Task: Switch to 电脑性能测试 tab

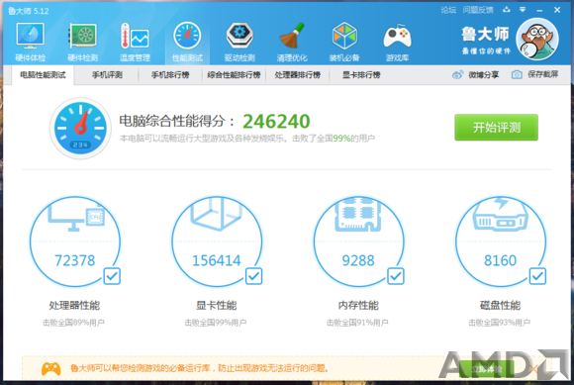Action: click(x=43, y=75)
